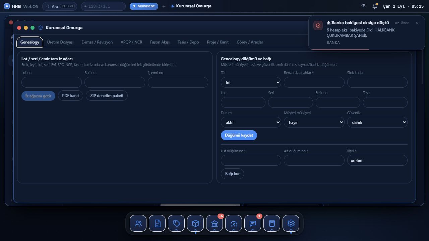Click the Düğümü kaydet button
The width and height of the screenshot is (429, 241).
pyautogui.click(x=239, y=135)
